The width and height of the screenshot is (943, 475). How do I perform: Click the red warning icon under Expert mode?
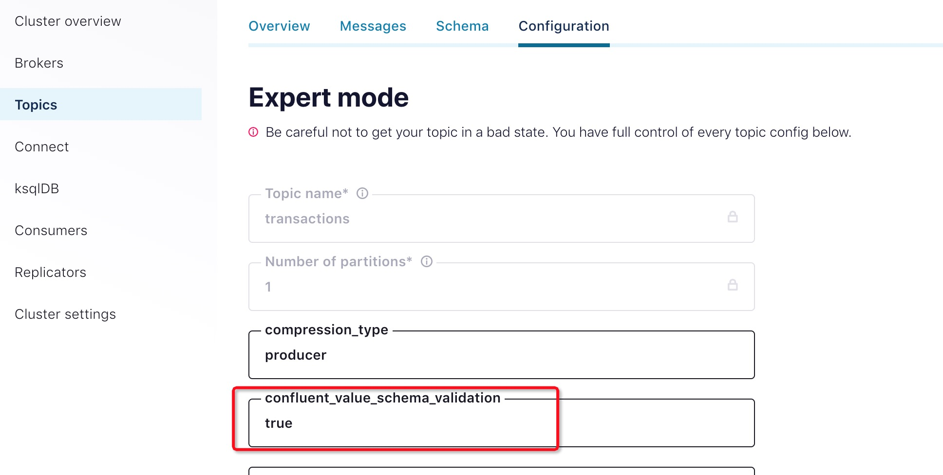coord(253,132)
